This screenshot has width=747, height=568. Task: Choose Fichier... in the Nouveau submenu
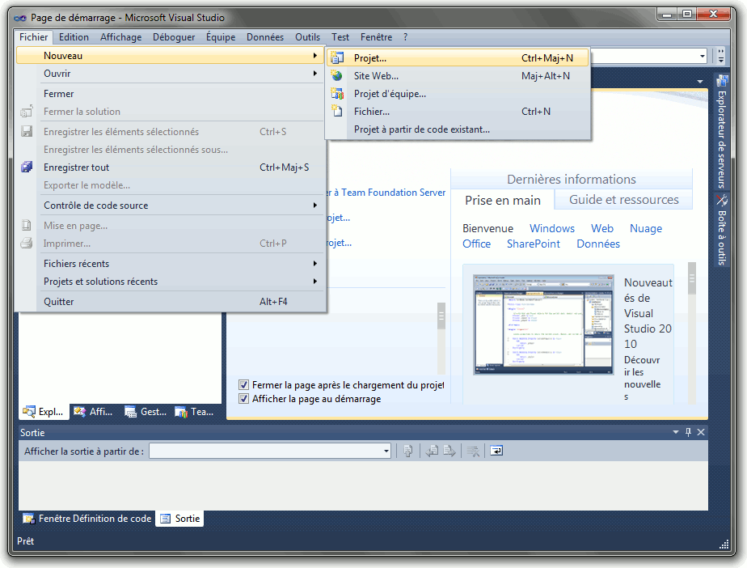pyautogui.click(x=458, y=112)
